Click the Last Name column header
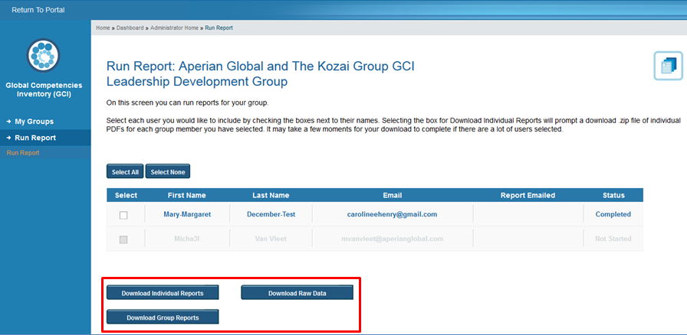This screenshot has width=687, height=335. click(271, 195)
